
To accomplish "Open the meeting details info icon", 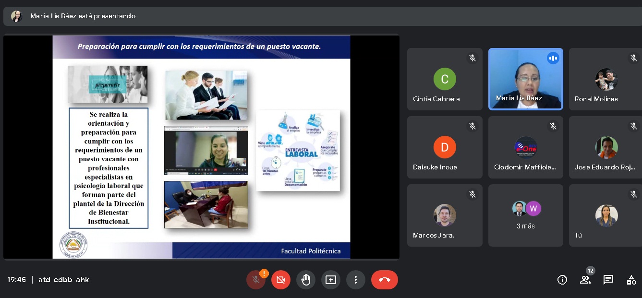I will click(562, 280).
